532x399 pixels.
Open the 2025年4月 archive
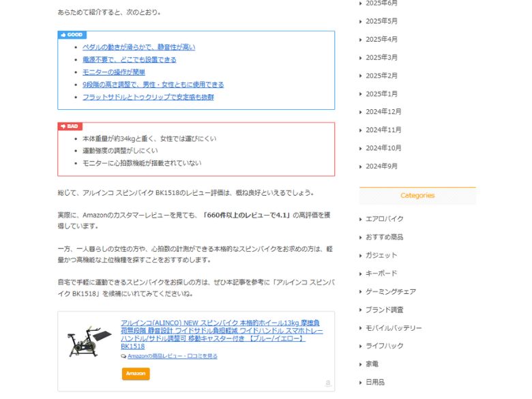point(381,40)
